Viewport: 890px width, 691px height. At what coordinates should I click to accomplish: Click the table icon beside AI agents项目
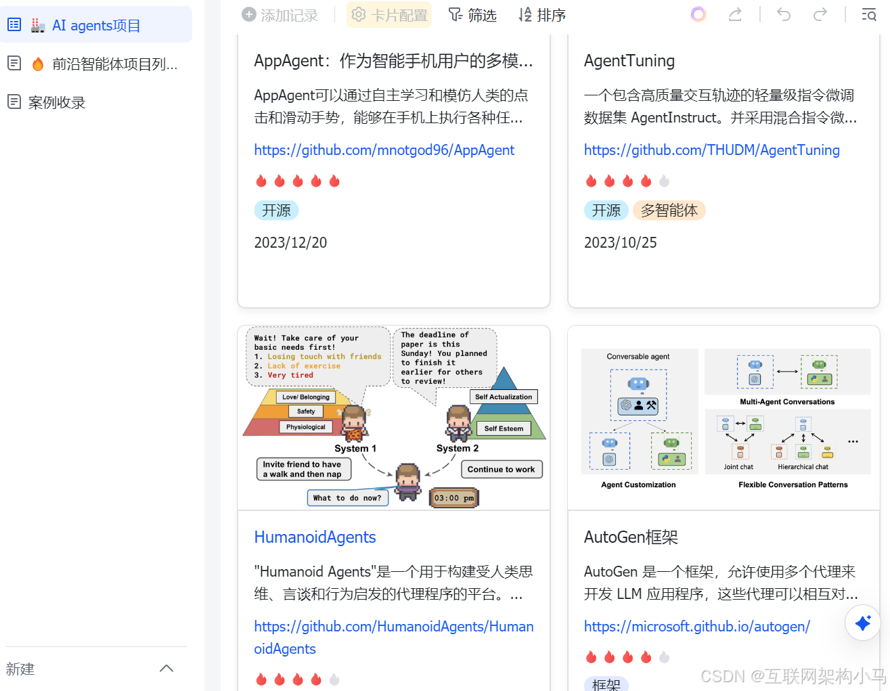click(x=14, y=25)
